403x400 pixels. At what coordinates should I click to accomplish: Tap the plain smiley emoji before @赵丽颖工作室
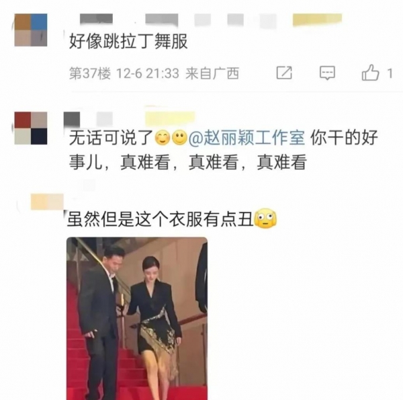point(179,138)
